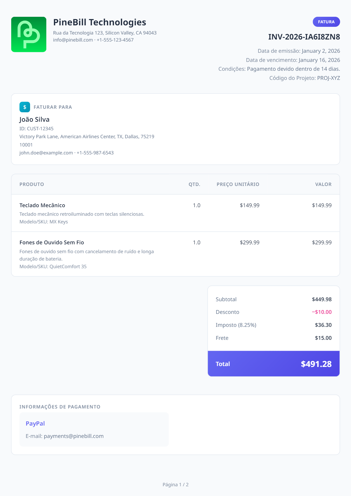Viewport: 351px width, 496px height.
Task: Click the 'Código do Projeto: PROJ-XYZ' line
Action: (x=305, y=78)
